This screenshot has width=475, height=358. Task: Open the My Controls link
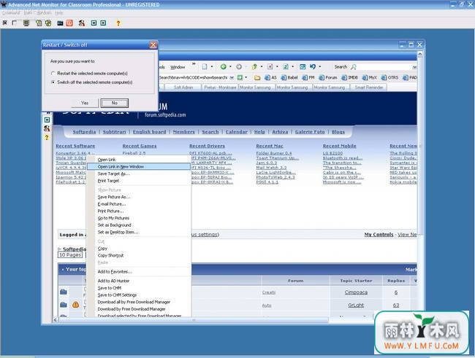coord(379,235)
